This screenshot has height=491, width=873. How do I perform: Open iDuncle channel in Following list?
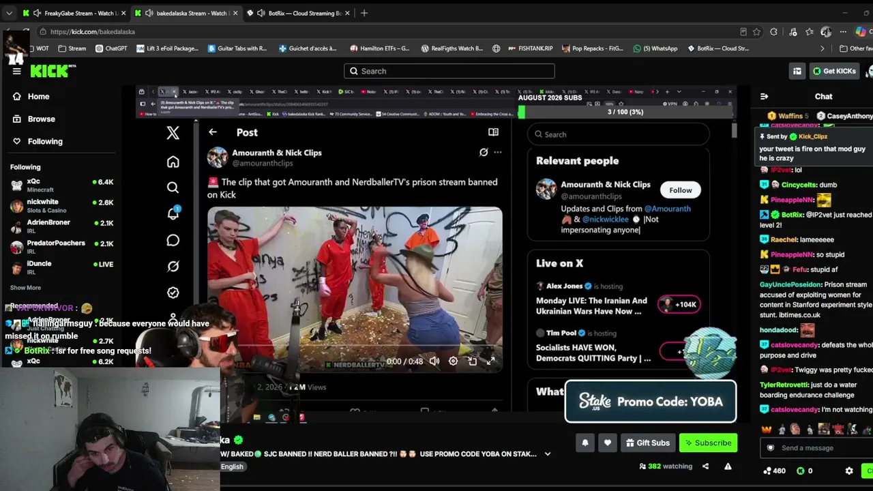pyautogui.click(x=61, y=267)
